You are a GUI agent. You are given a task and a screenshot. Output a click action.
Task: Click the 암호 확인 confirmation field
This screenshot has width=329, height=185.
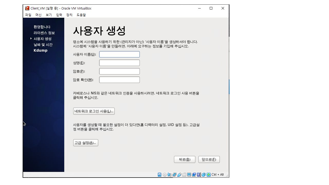coord(120,80)
